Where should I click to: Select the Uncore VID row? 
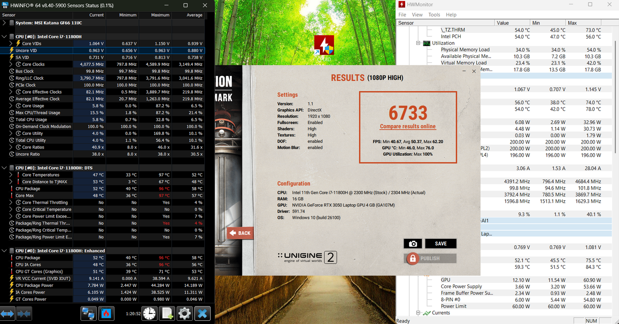point(102,50)
